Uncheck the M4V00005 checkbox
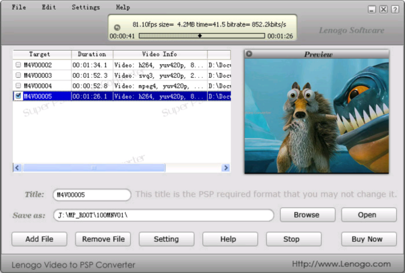This screenshot has width=405, height=273. tap(18, 97)
